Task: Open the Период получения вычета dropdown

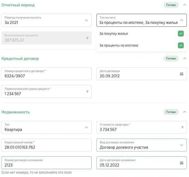Action: pyautogui.click(x=86, y=20)
